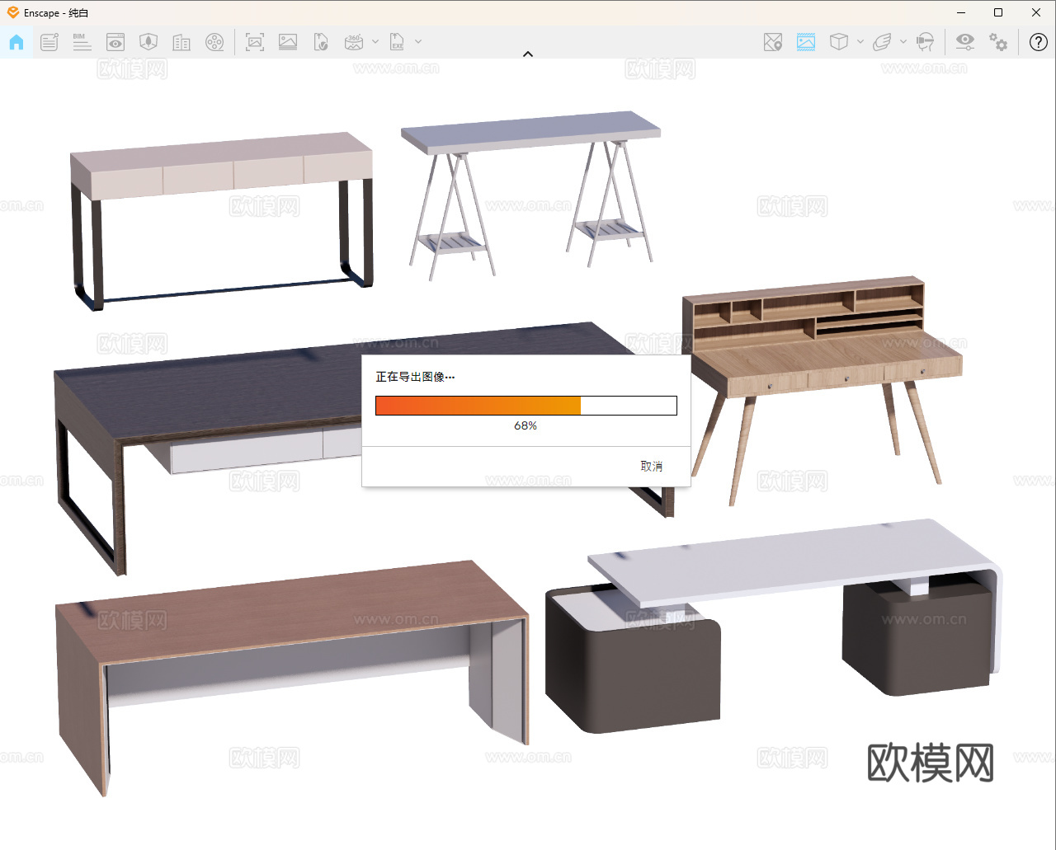This screenshot has height=850, width=1056.
Task: Collapse the toolbar with the chevron
Action: 528,54
